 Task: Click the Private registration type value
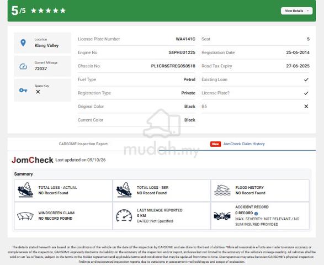tap(188, 93)
